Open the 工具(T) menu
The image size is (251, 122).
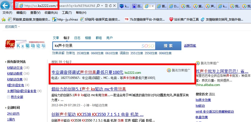[x=67, y=13]
